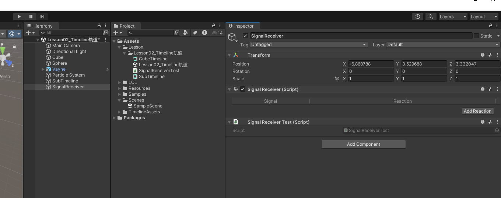Click the global Search magnifier icon
Image resolution: width=501 pixels, height=198 pixels.
click(x=431, y=17)
